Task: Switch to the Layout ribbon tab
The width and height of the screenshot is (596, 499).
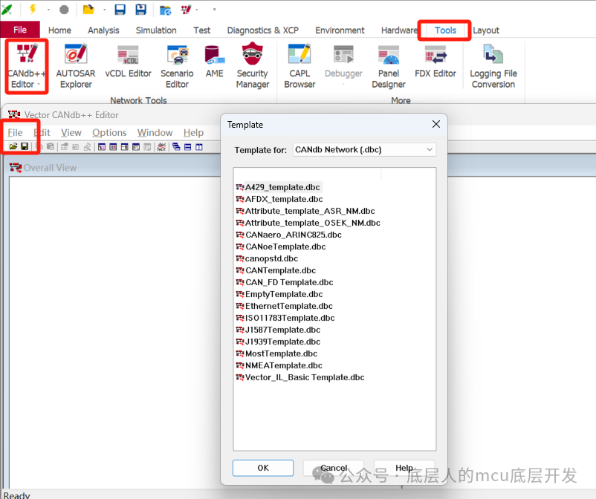Action: tap(486, 30)
